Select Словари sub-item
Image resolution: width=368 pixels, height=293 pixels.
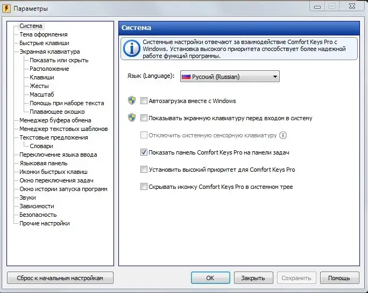click(41, 146)
